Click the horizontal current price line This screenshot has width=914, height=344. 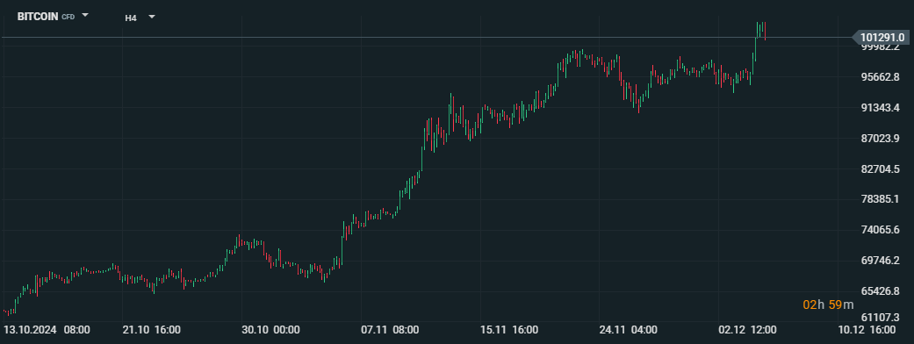coord(426,38)
